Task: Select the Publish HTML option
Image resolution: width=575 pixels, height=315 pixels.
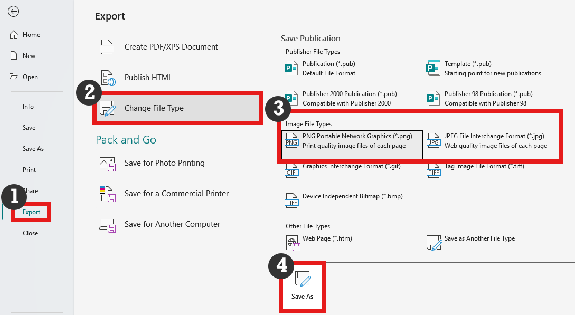Action: coord(148,78)
